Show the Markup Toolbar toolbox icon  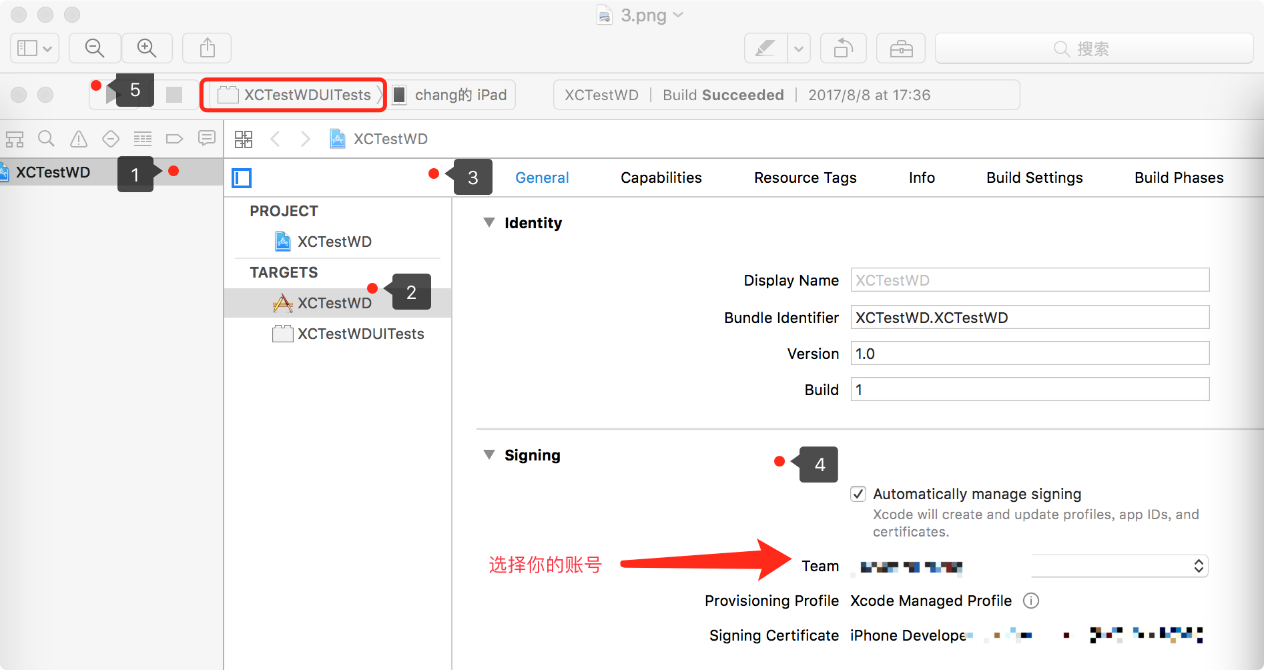[901, 48]
